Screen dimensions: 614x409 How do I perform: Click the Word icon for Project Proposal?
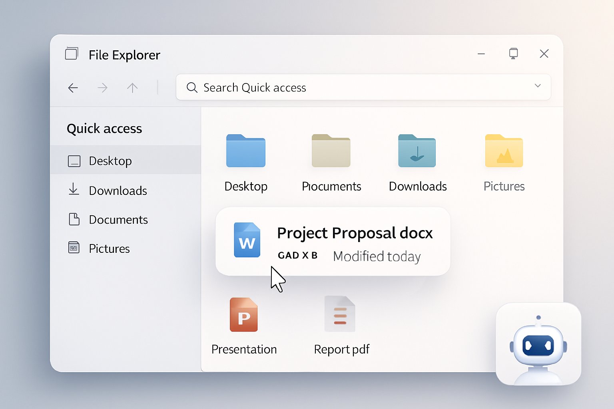tap(247, 240)
